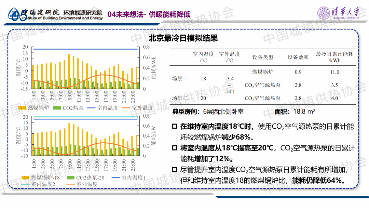Select the 设备效率 column header

point(298,57)
